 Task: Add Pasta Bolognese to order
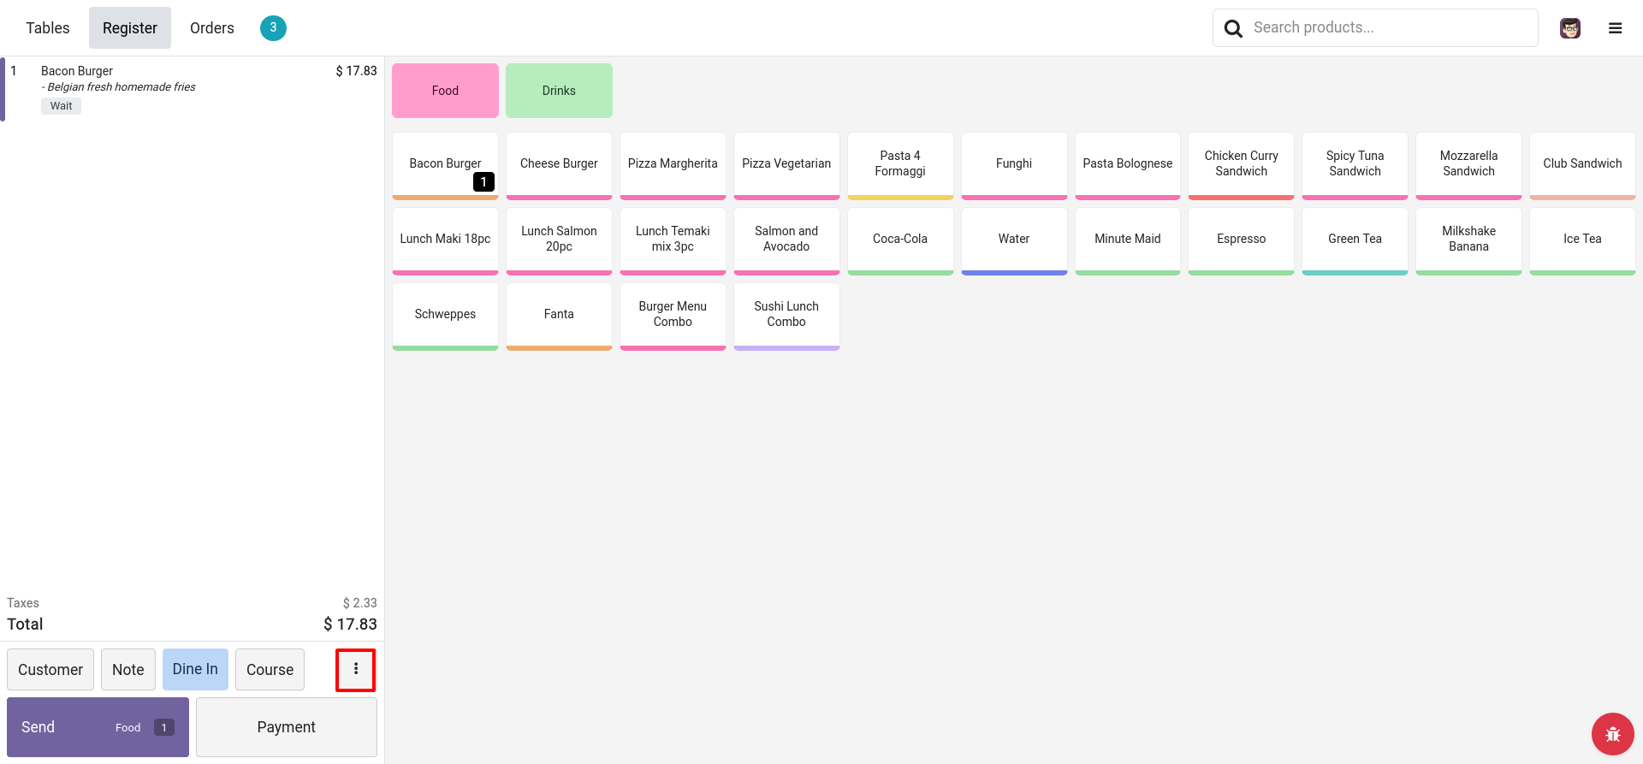[x=1128, y=165]
